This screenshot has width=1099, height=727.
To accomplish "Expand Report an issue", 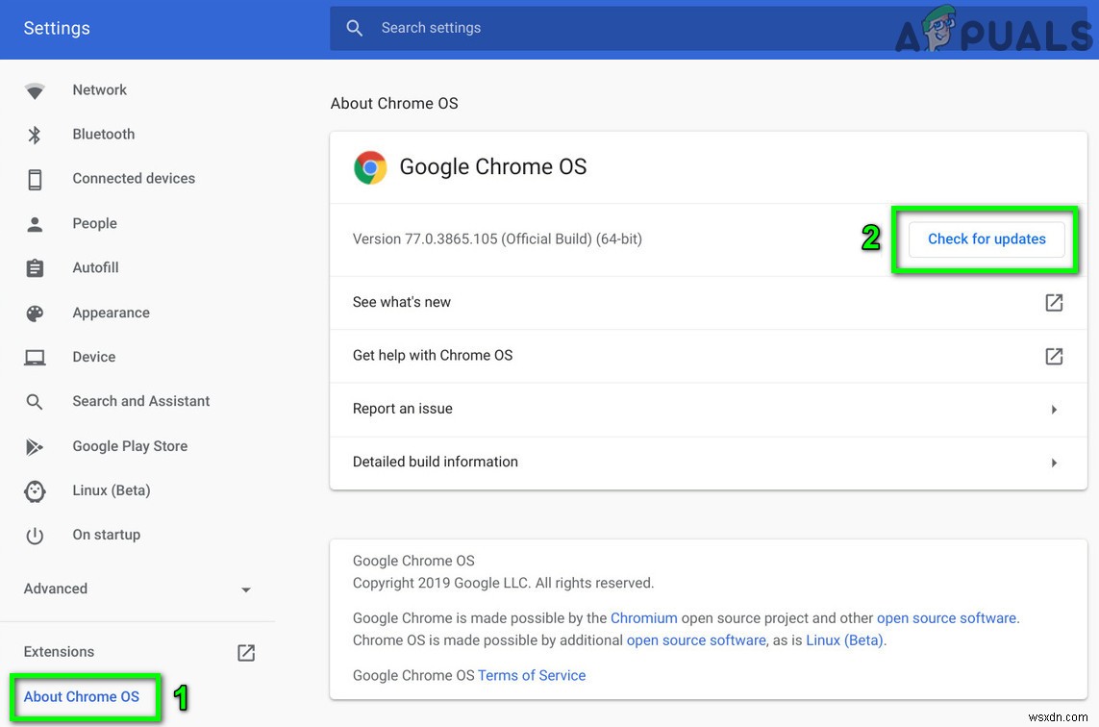I will [1054, 409].
